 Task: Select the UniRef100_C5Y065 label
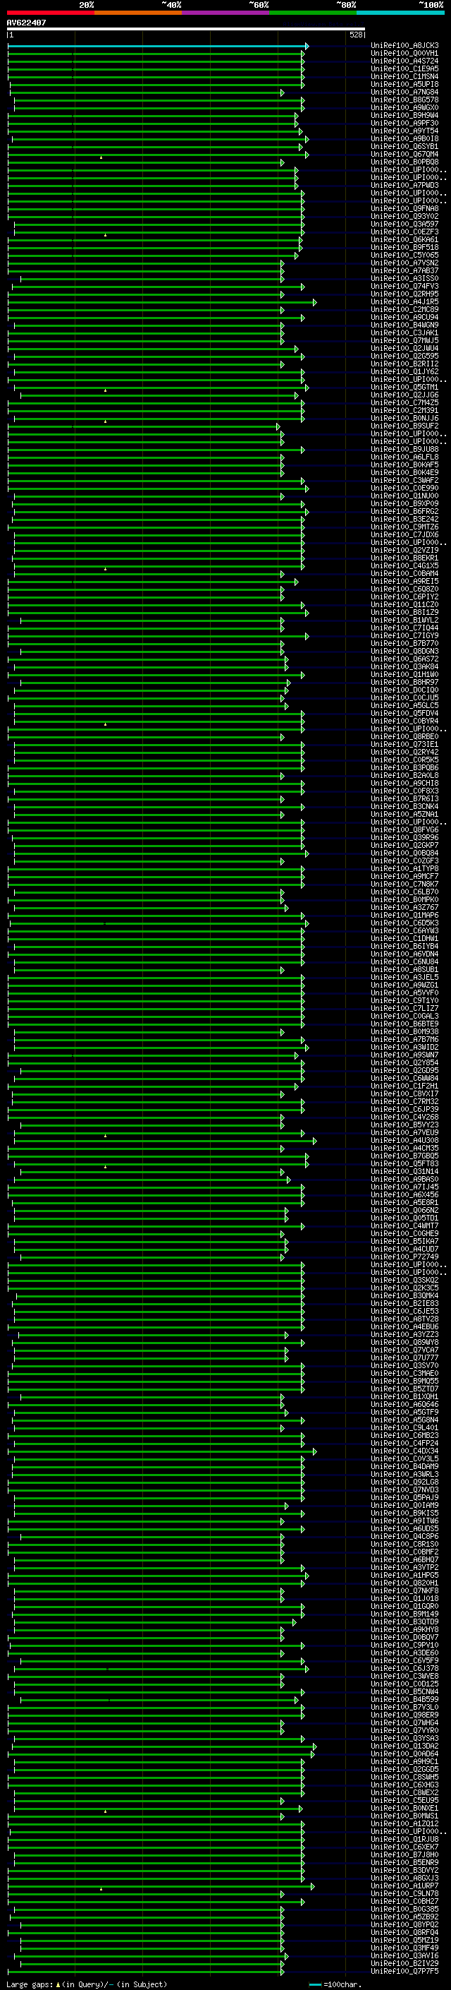click(404, 255)
